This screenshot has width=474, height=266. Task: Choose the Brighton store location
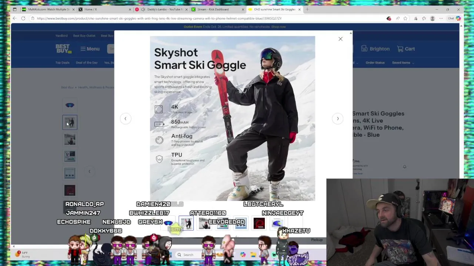pyautogui.click(x=375, y=49)
